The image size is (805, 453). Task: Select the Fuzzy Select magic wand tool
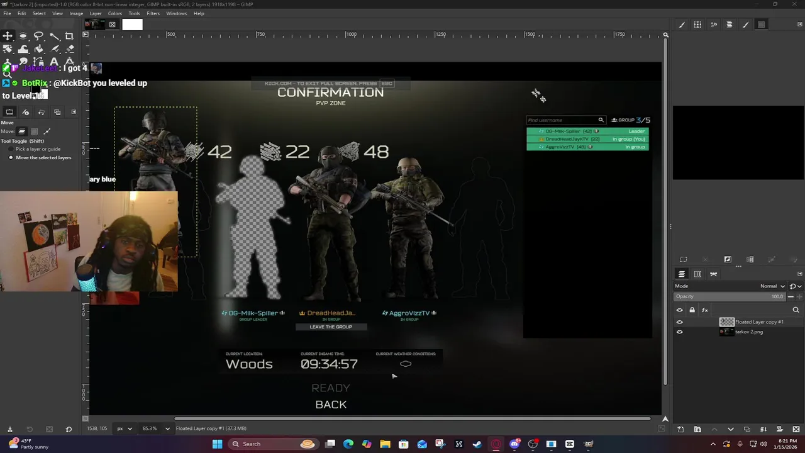coord(54,36)
